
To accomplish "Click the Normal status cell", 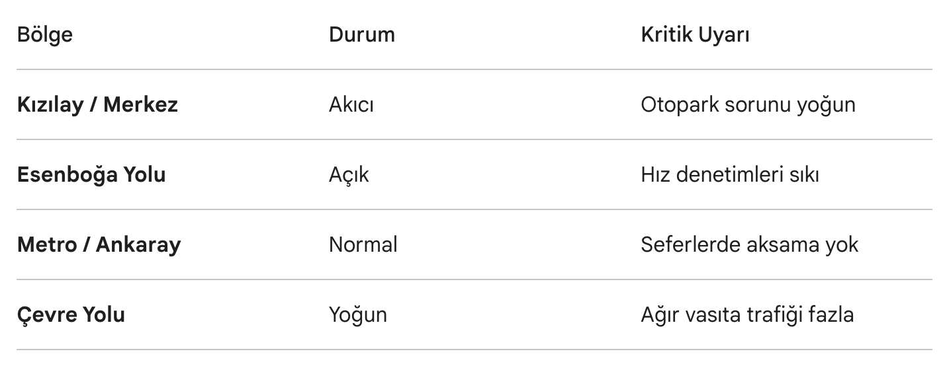I will [363, 244].
